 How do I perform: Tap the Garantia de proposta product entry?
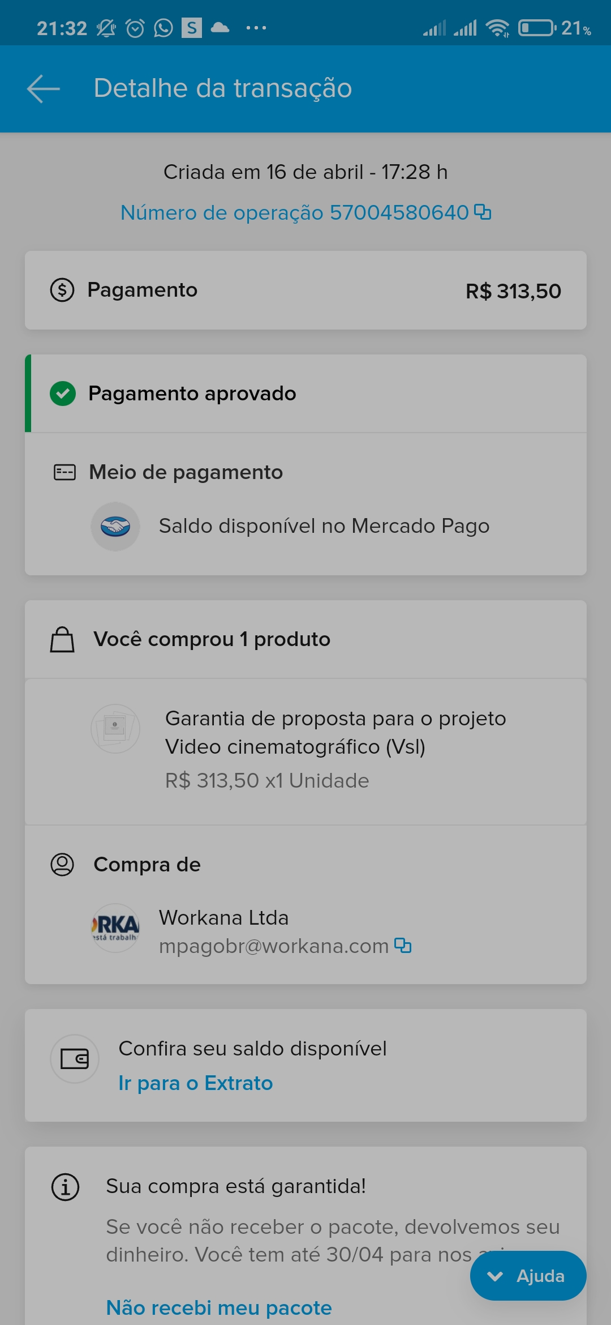click(305, 751)
